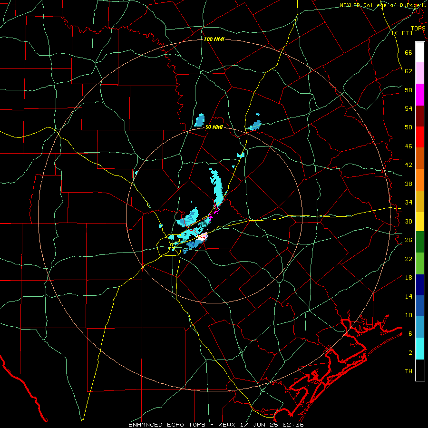The height and width of the screenshot is (428, 428).
Task: Click legend value 54
Action: [409, 108]
